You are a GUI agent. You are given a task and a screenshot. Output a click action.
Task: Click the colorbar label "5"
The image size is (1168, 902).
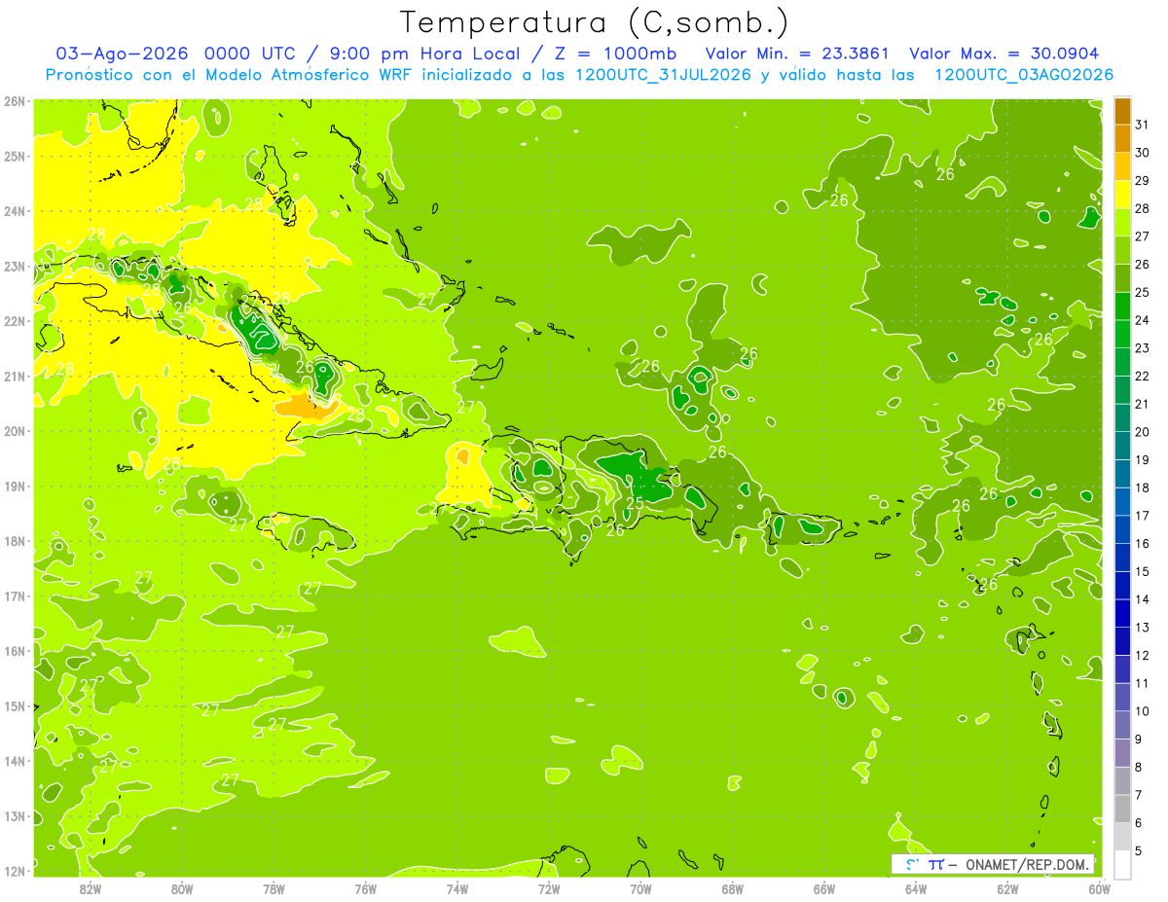coord(1139,851)
